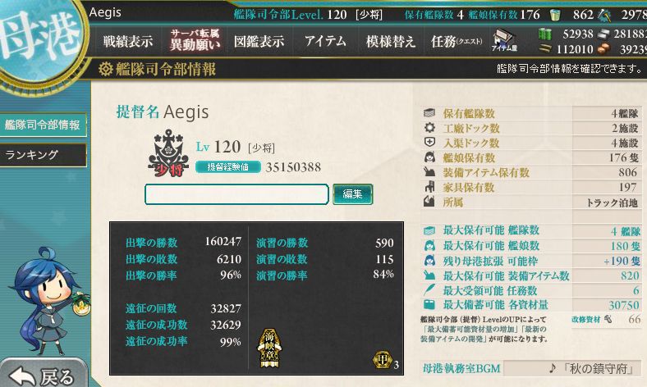Click the admiral comment text field
This screenshot has height=387, width=647.
236,194
